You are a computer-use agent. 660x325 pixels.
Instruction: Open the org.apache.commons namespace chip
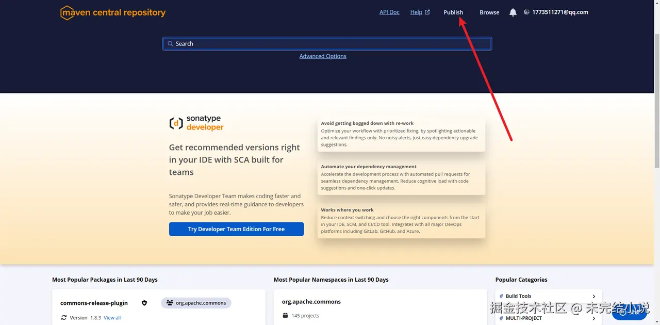[x=196, y=303]
